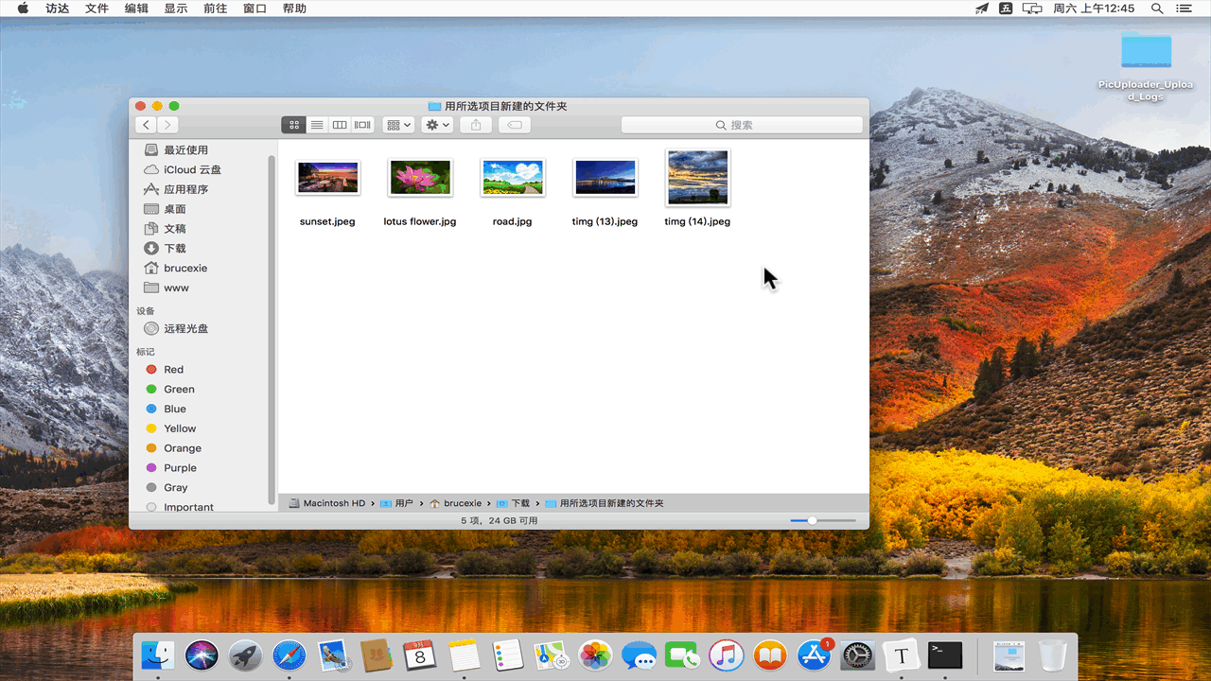Open the arrange/group dropdown in the toolbar
The height and width of the screenshot is (681, 1211).
[x=397, y=124]
